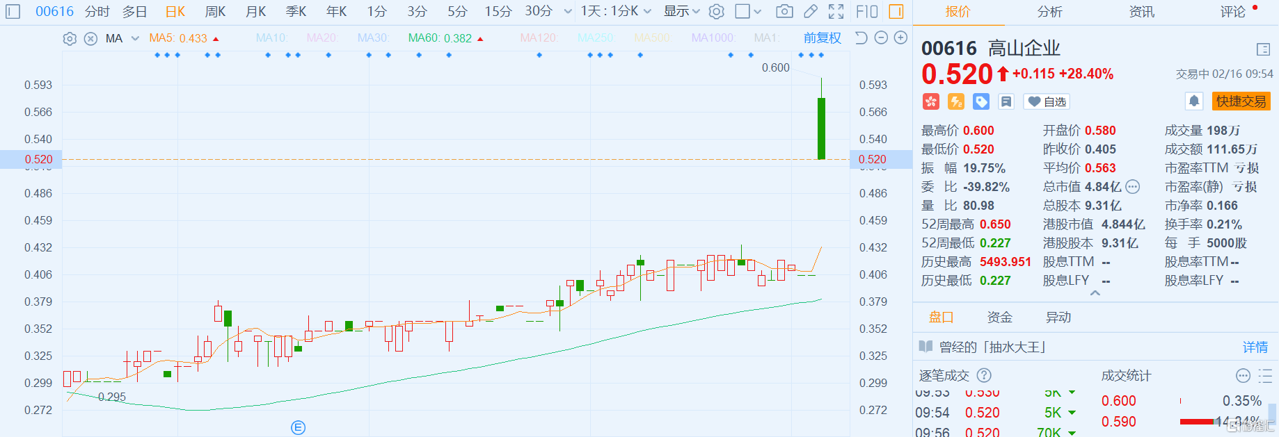Expand the minute intervals dropdown arrow
Viewport: 1279px width, 437px height.
(568, 12)
